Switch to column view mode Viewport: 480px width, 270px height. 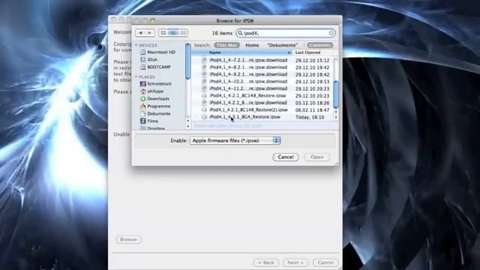click(x=183, y=33)
